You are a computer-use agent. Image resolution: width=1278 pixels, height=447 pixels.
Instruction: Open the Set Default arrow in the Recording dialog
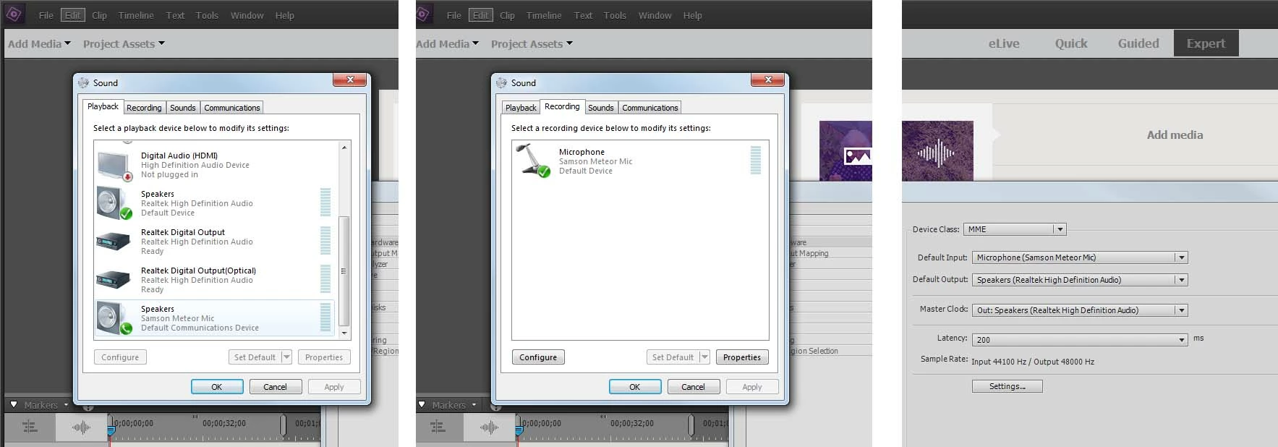tap(704, 357)
